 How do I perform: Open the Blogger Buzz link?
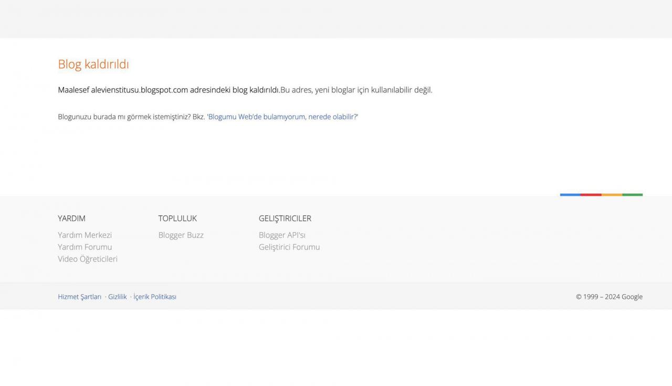coord(181,235)
